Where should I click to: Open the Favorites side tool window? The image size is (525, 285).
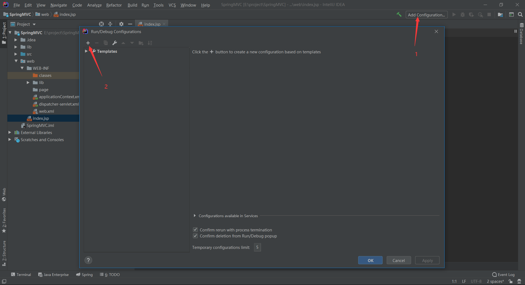[x=4, y=220]
